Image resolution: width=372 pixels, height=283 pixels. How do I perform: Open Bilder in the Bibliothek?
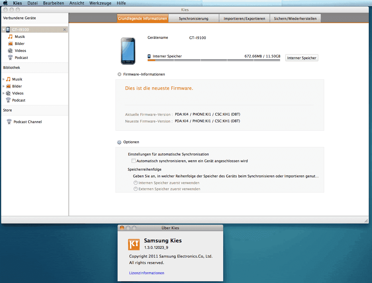pyautogui.click(x=17, y=86)
